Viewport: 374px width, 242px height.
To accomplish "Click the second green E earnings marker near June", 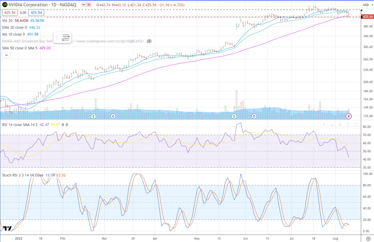I will pos(234,116).
